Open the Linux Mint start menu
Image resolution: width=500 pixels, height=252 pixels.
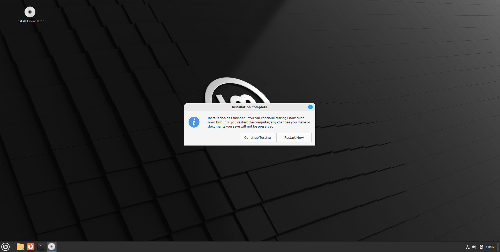pos(5,247)
